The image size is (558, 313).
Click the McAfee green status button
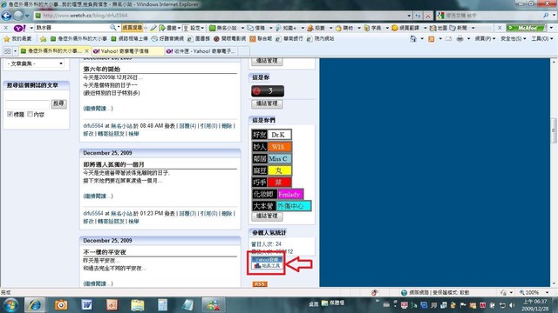click(527, 28)
